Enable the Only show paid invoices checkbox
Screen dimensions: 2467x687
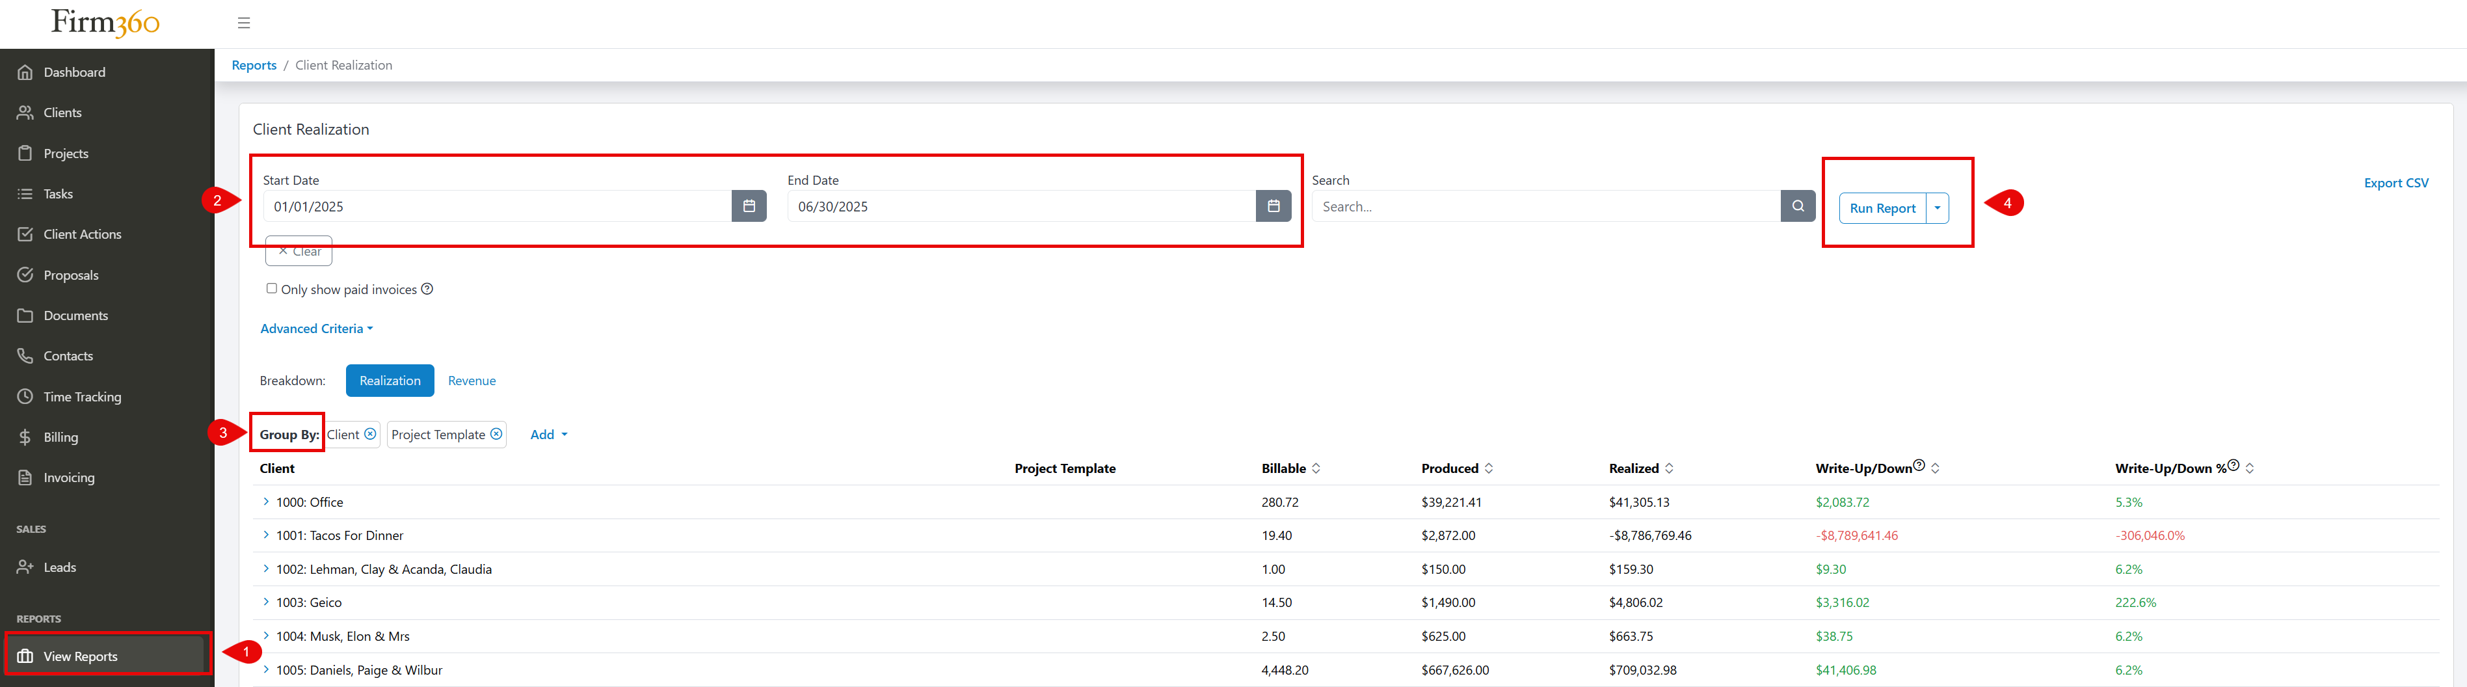pos(272,288)
